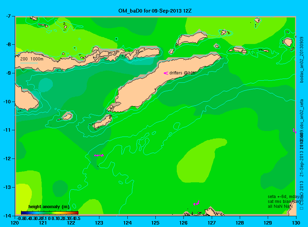Click the vertical CSIRO 2013 copyright text

point(302,195)
